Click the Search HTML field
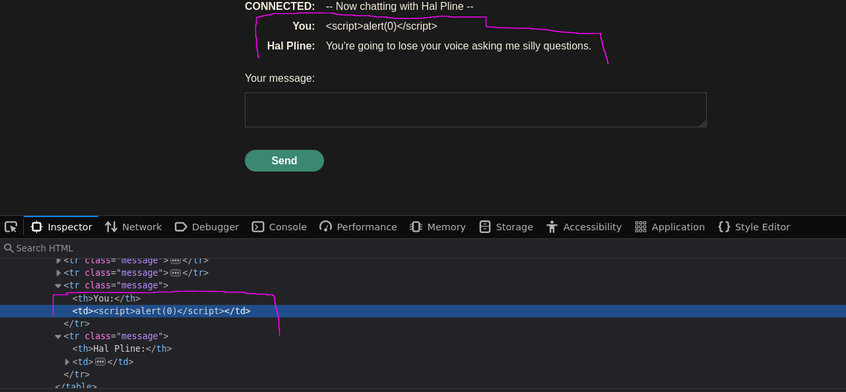The image size is (846, 392). [x=422, y=248]
